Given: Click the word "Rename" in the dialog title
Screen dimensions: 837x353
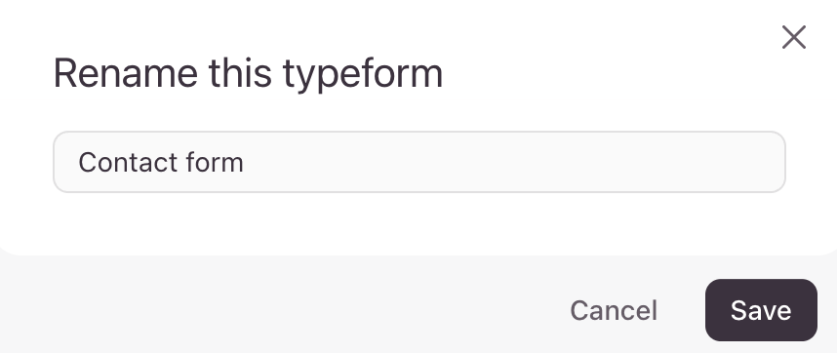Looking at the screenshot, I should [126, 73].
